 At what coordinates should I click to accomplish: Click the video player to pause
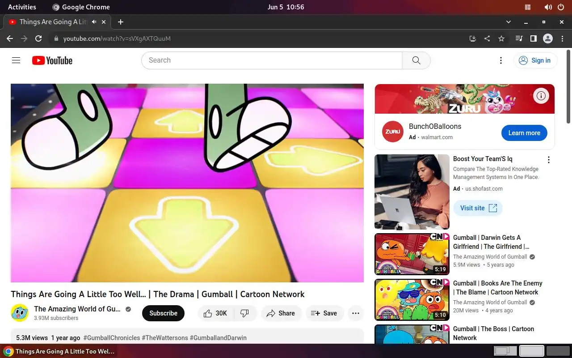[187, 183]
